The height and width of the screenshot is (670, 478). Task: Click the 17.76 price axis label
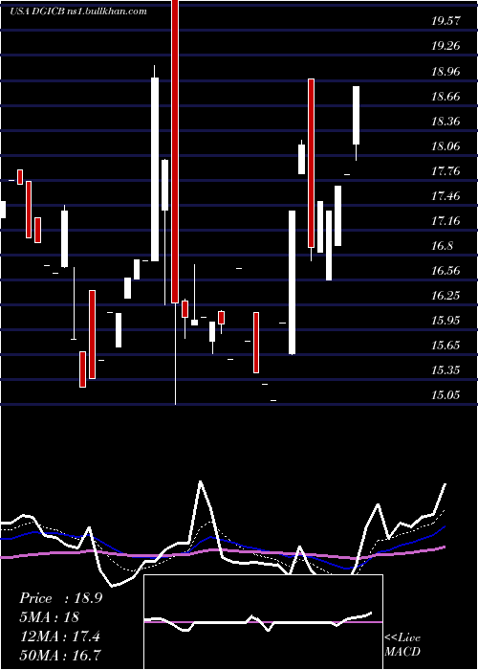tap(446, 171)
